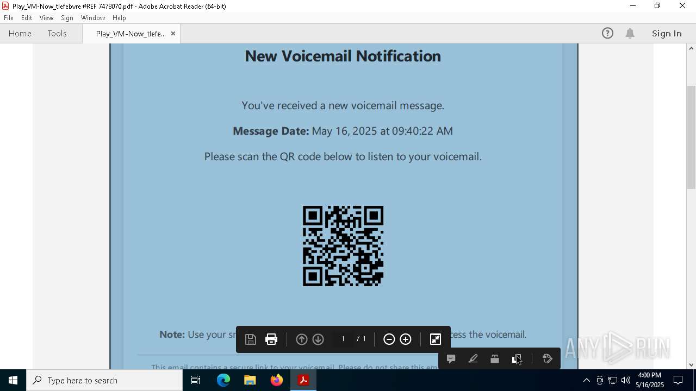Viewport: 696px width, 391px height.
Task: Zoom out with the minus icon
Action: point(389,339)
